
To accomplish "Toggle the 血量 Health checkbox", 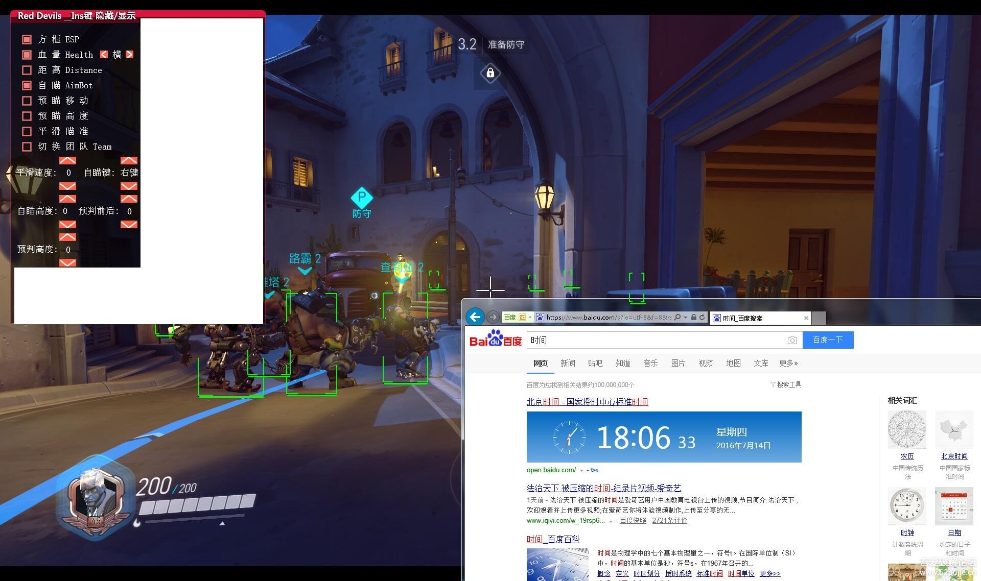I will [x=27, y=55].
